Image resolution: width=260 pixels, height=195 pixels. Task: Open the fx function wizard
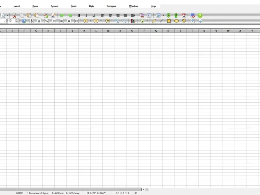coord(108,21)
